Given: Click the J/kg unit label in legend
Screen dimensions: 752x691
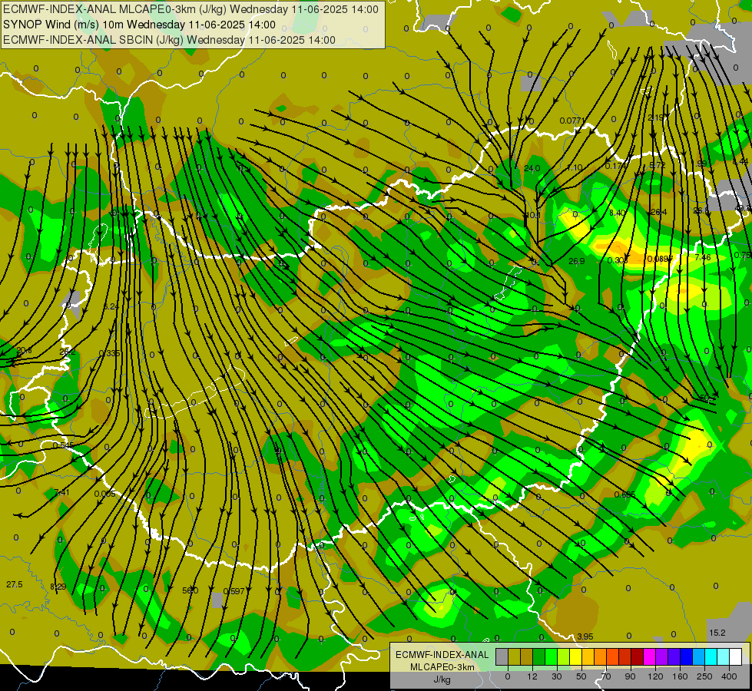Looking at the screenshot, I should coord(442,679).
